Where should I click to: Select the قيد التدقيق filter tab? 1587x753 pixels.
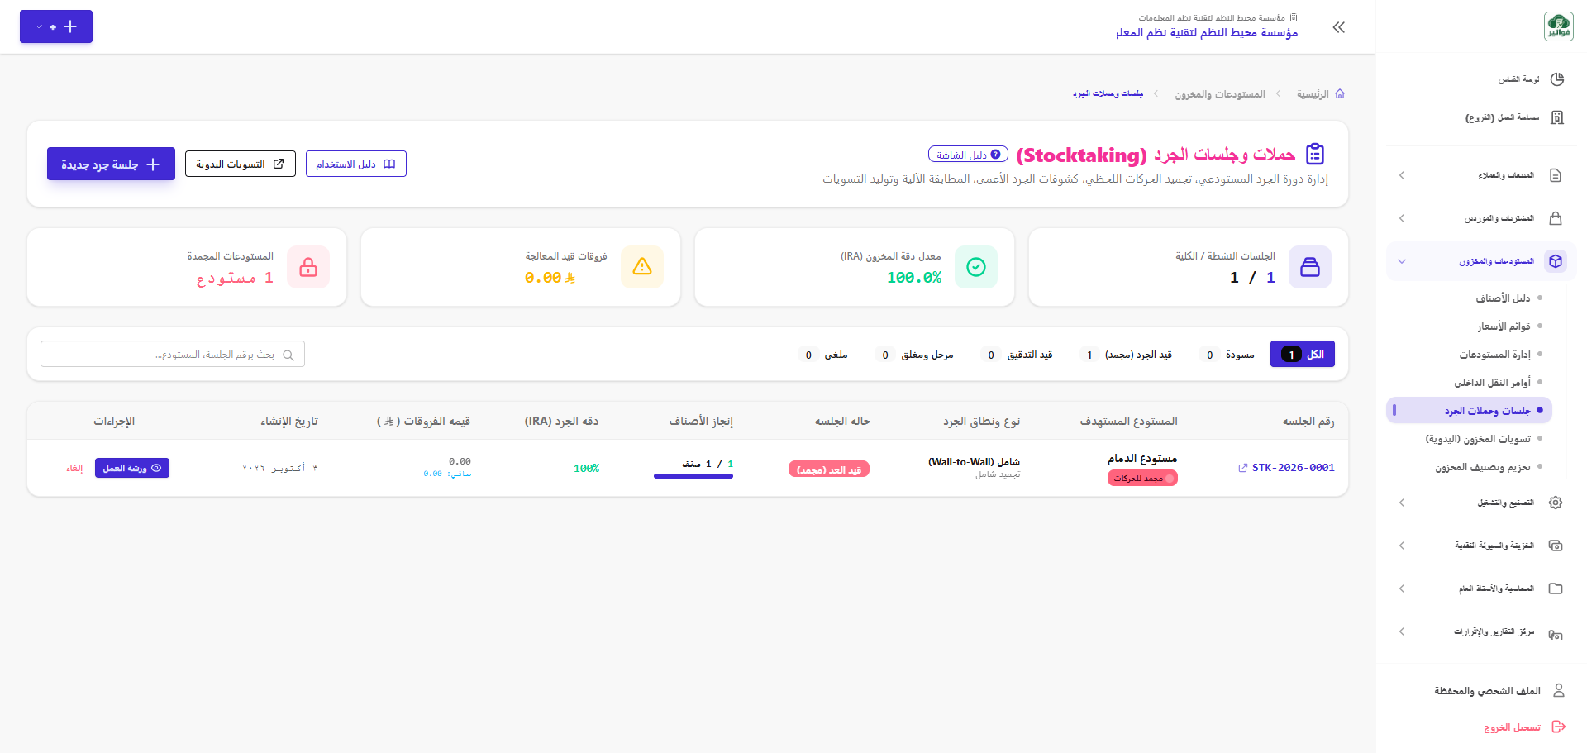coord(1017,355)
